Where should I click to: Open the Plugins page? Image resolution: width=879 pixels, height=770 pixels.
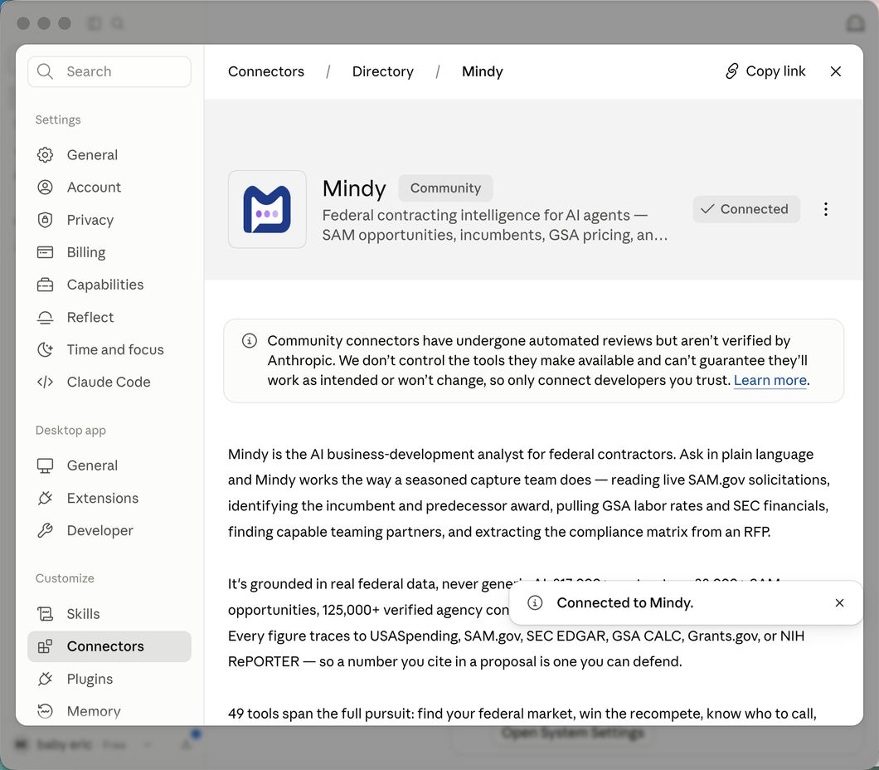tap(109, 680)
